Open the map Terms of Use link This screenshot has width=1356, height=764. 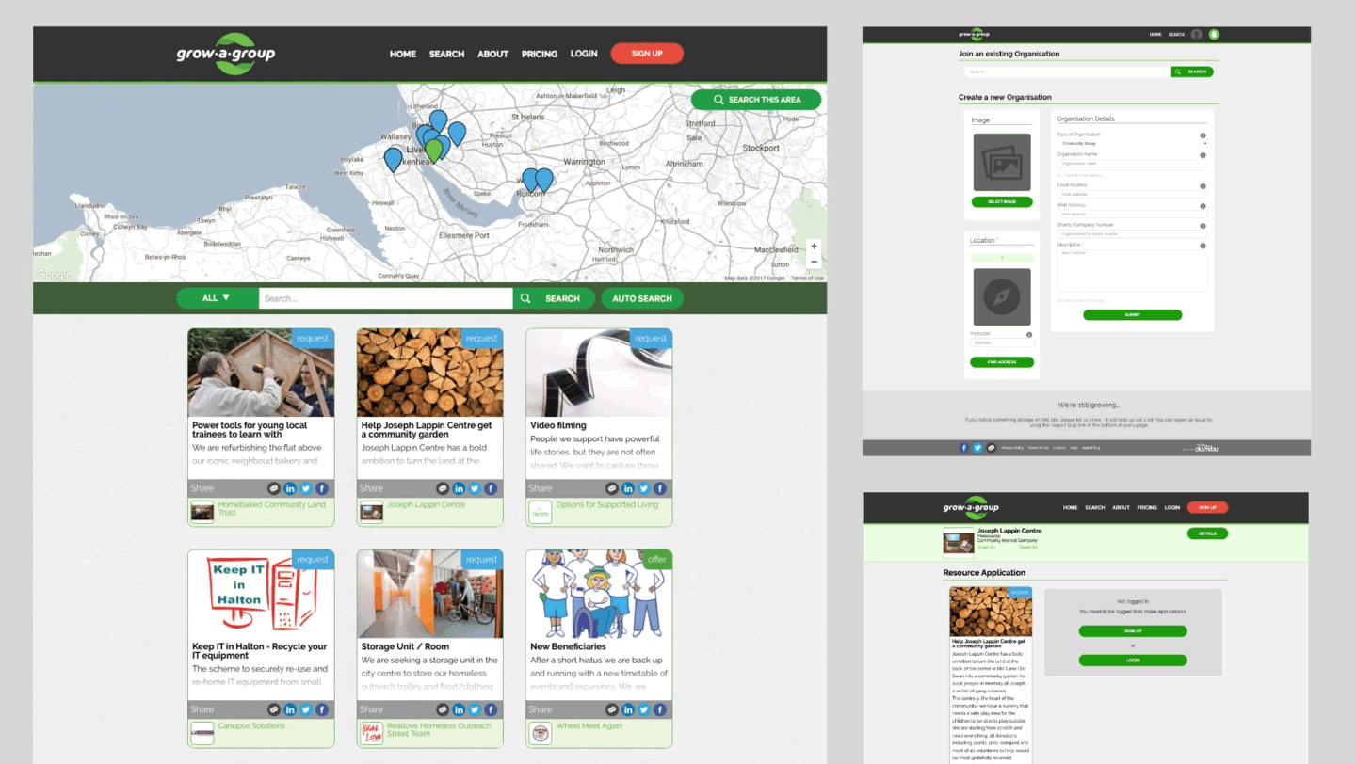point(807,279)
